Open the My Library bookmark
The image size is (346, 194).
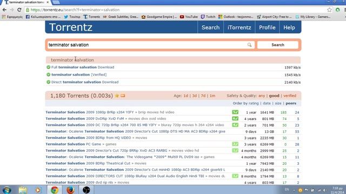point(313,17)
